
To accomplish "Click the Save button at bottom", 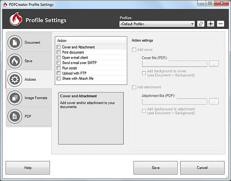I will (156, 168).
